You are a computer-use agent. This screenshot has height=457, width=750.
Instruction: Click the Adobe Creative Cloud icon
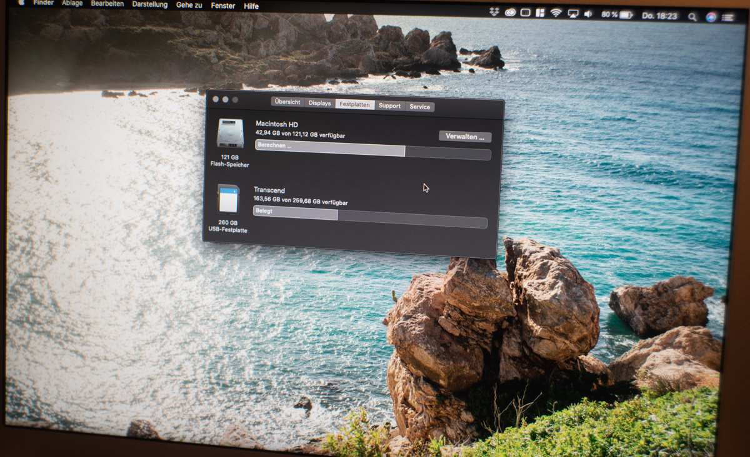tap(510, 12)
